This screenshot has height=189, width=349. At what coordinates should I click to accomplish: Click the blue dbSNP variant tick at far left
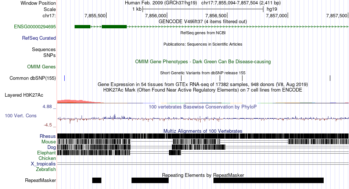[x=65, y=78]
